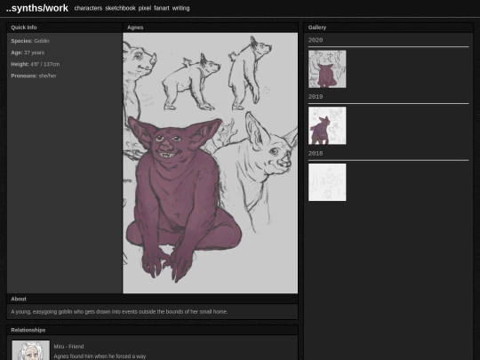This screenshot has width=480, height=360.
Task: Select the Pronouns: she/her line
Action: [x=34, y=76]
